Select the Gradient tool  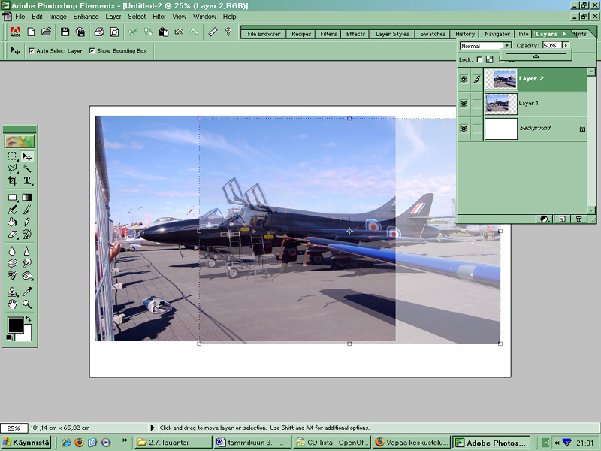[x=27, y=198]
